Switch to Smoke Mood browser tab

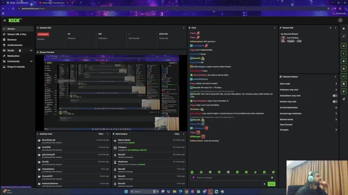point(53,3)
